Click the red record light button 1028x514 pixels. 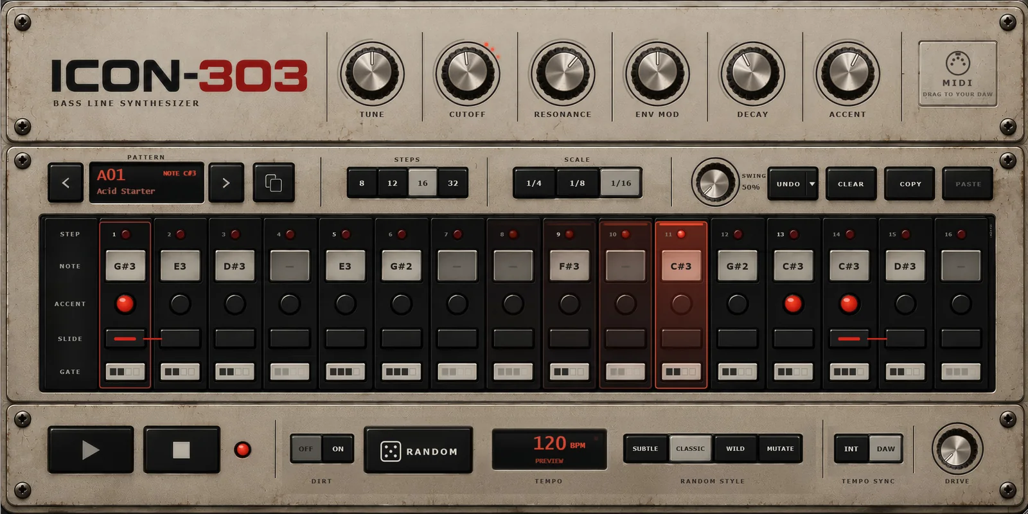(x=242, y=450)
